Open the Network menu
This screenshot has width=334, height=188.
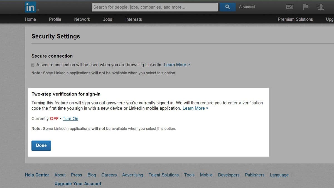(x=82, y=19)
